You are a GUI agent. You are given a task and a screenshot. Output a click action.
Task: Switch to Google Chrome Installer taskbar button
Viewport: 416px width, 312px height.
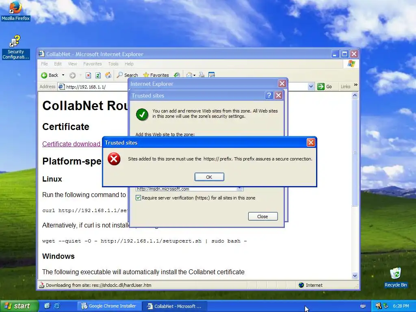[109, 306]
